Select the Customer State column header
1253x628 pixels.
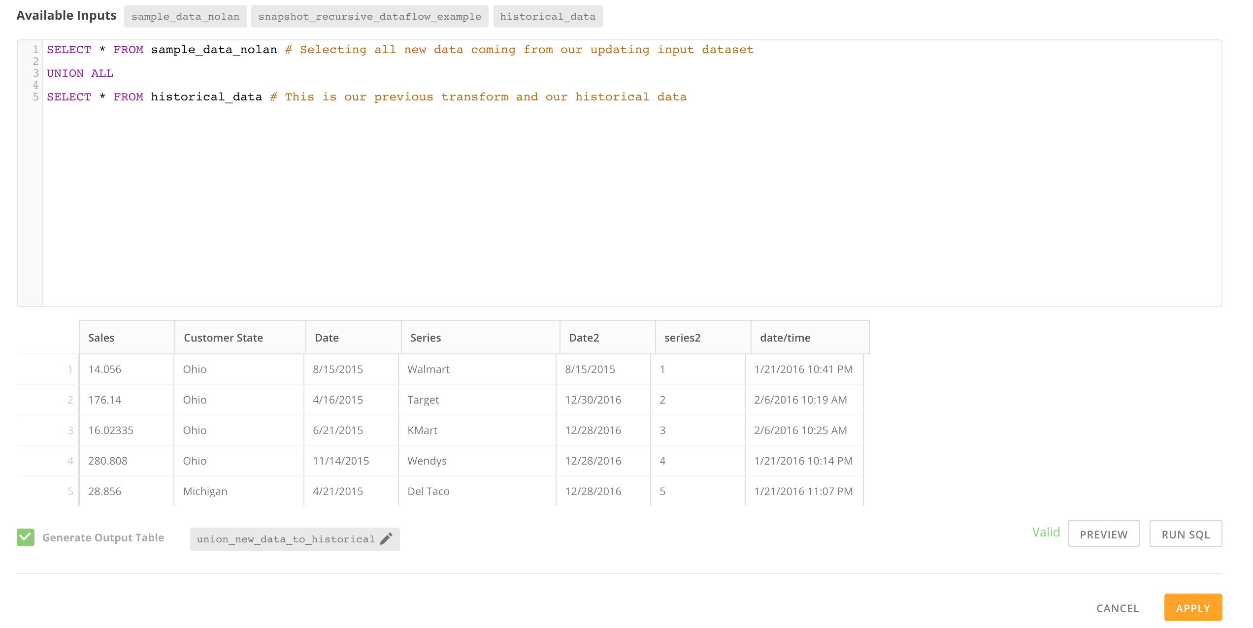(223, 338)
